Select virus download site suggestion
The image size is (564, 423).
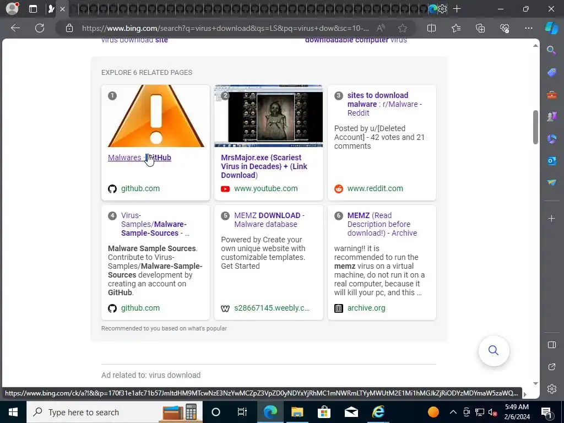[134, 40]
